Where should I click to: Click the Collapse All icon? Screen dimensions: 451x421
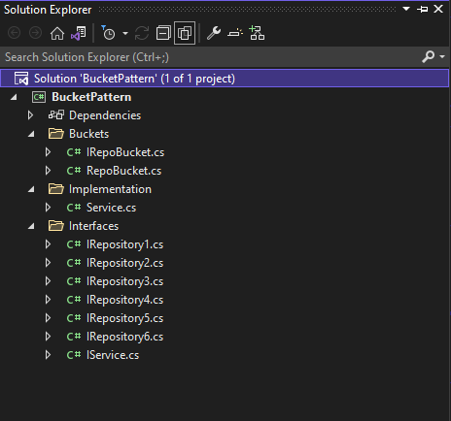click(x=163, y=33)
